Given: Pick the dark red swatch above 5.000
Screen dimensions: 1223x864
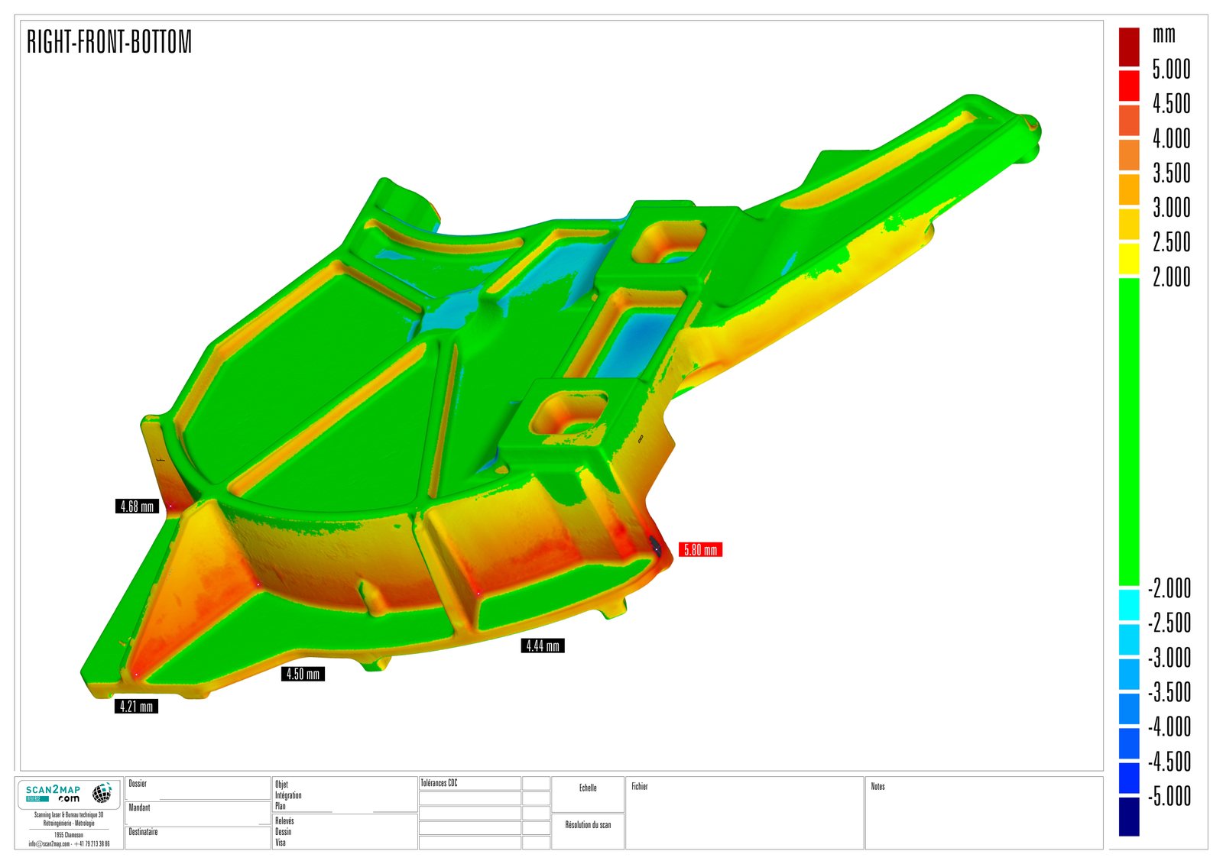Looking at the screenshot, I should coord(1129,47).
